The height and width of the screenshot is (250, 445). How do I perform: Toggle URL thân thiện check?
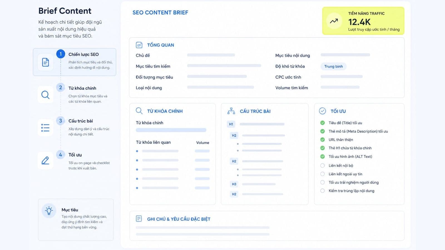coord(323,139)
